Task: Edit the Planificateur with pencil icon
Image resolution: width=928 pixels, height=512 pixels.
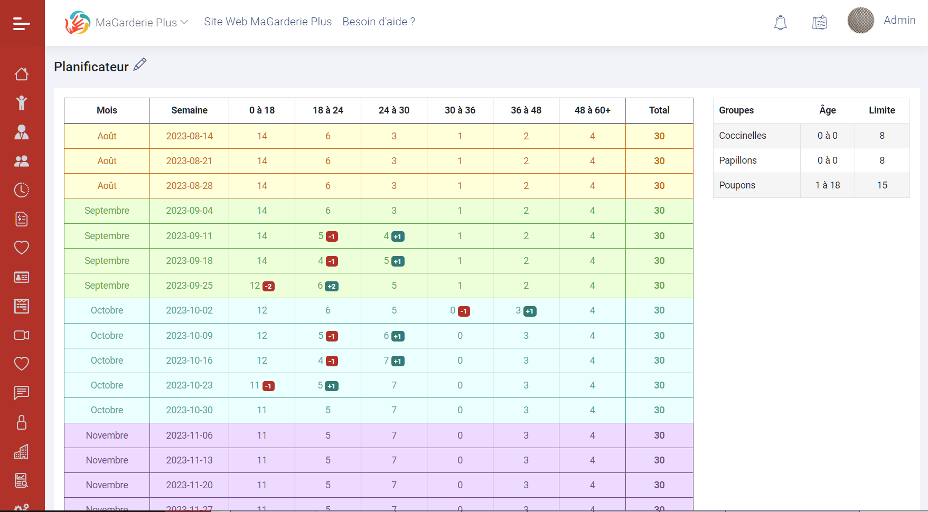Action: click(x=140, y=64)
